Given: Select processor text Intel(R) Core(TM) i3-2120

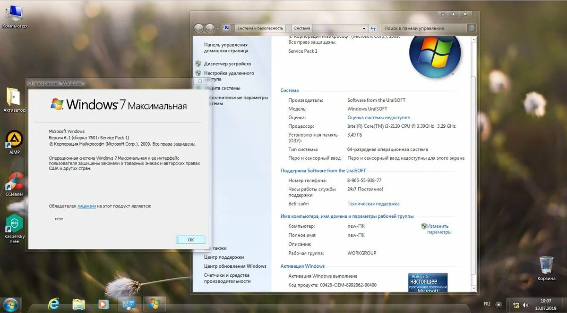Looking at the screenshot, I should point(402,126).
